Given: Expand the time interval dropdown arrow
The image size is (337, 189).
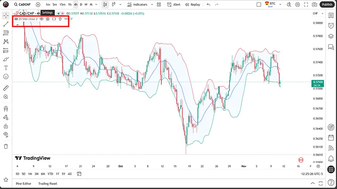Looking at the screenshot, I should [x=96, y=5].
